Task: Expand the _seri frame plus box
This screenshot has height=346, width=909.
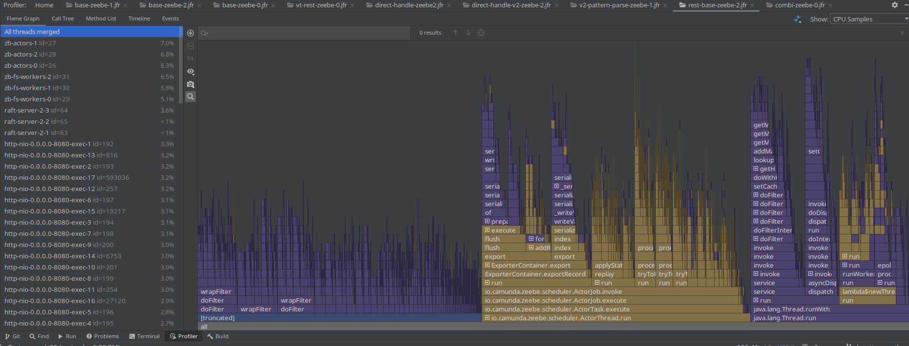Action: coord(556,186)
